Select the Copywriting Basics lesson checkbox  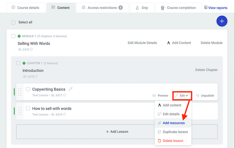tap(28, 89)
